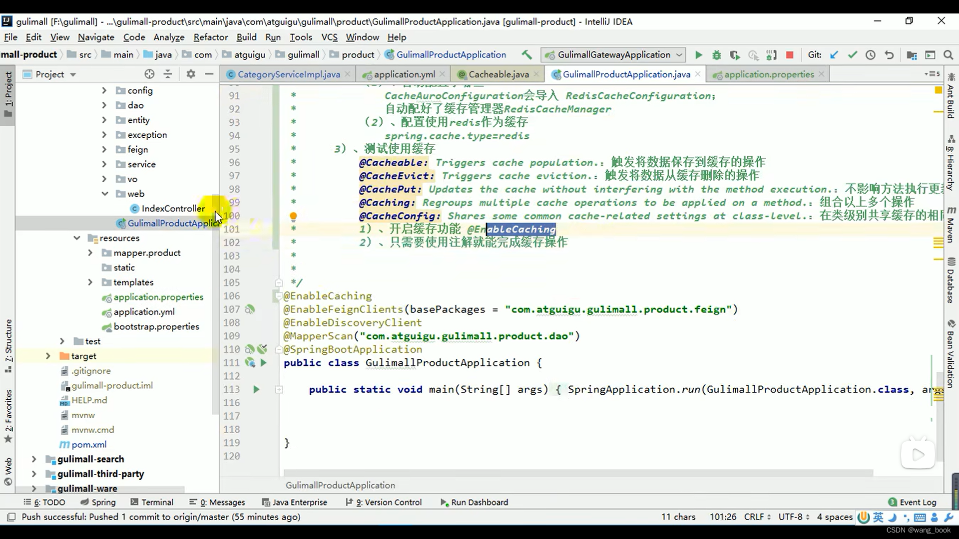959x539 pixels.
Task: Close the application.properties tab
Action: point(821,74)
